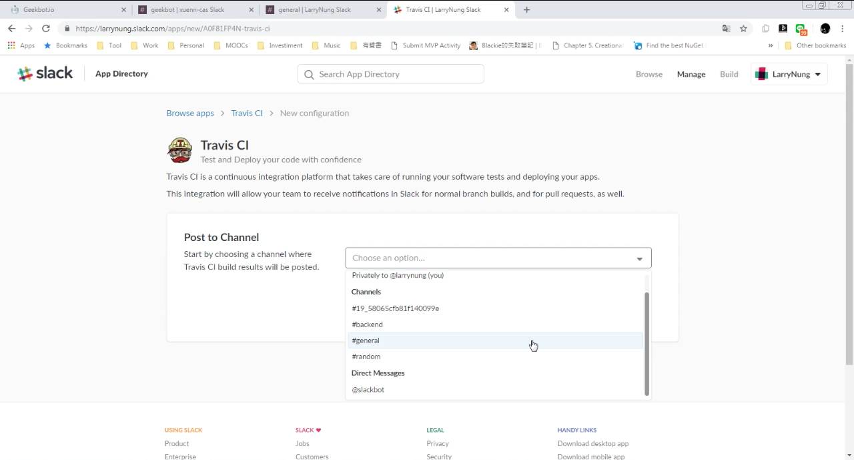Click Download desktop app link
Viewport: 854px width, 460px height.
(x=593, y=443)
